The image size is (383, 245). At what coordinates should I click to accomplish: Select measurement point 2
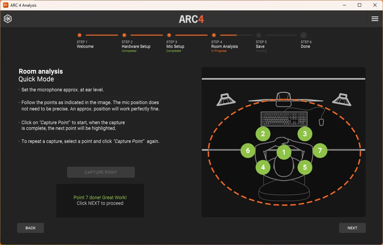pyautogui.click(x=263, y=134)
